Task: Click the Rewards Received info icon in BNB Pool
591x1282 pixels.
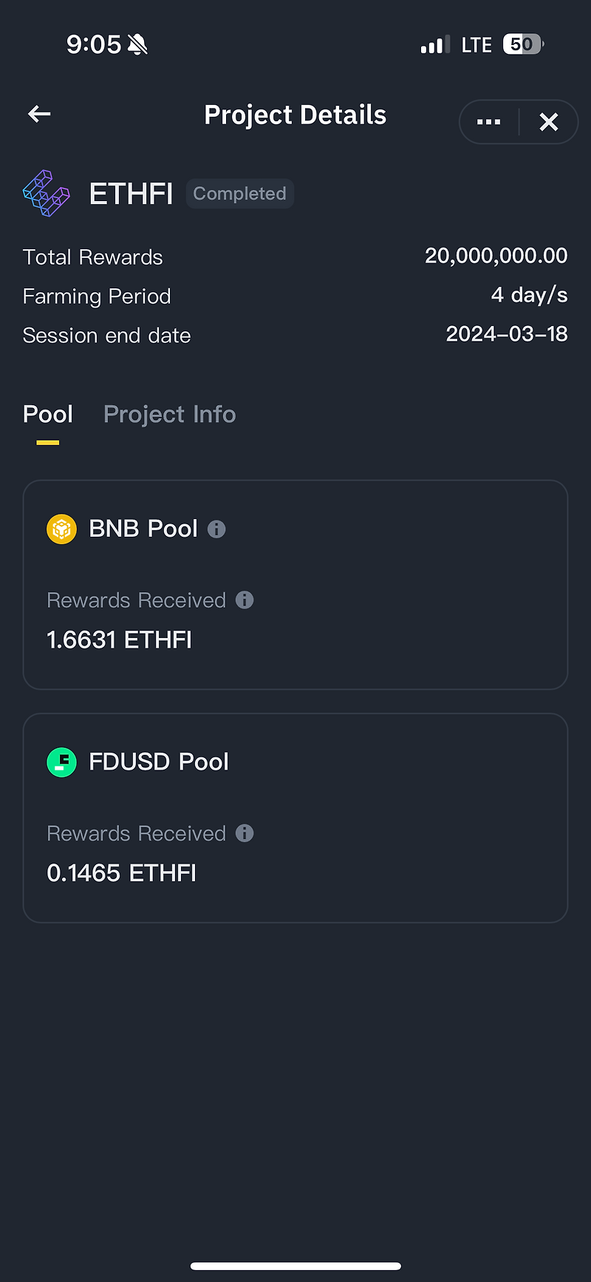Action: 245,600
